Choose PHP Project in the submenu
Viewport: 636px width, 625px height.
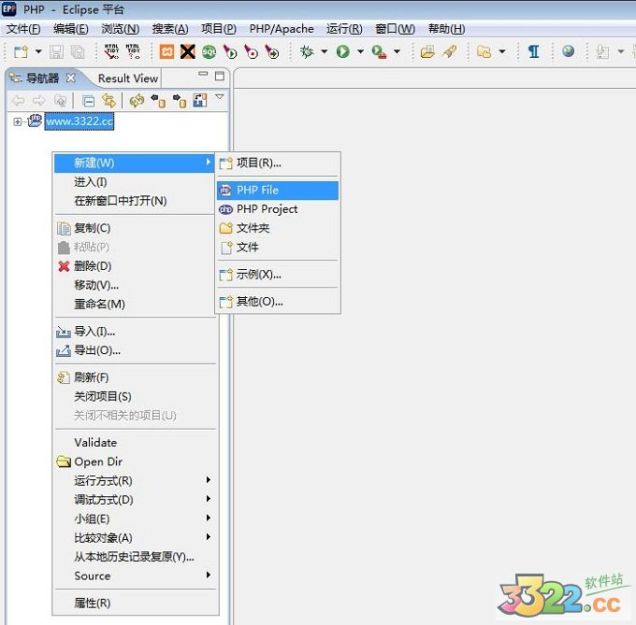click(x=267, y=209)
